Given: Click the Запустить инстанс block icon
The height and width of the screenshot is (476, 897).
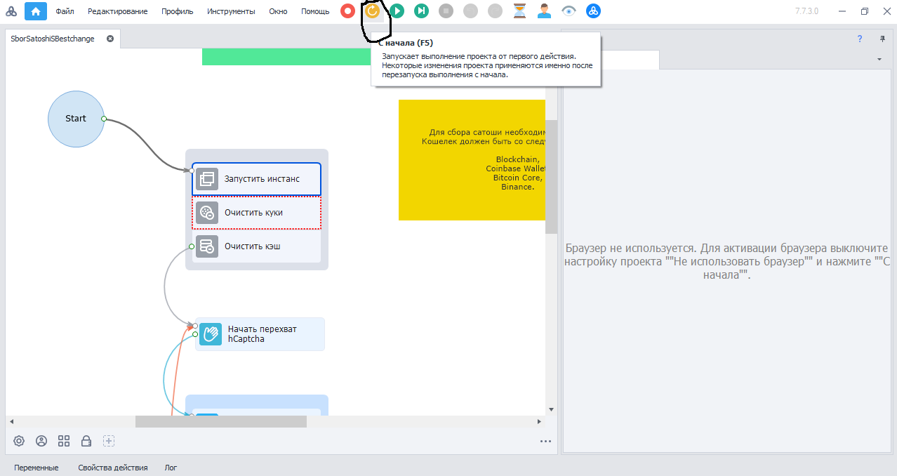Looking at the screenshot, I should [x=207, y=179].
